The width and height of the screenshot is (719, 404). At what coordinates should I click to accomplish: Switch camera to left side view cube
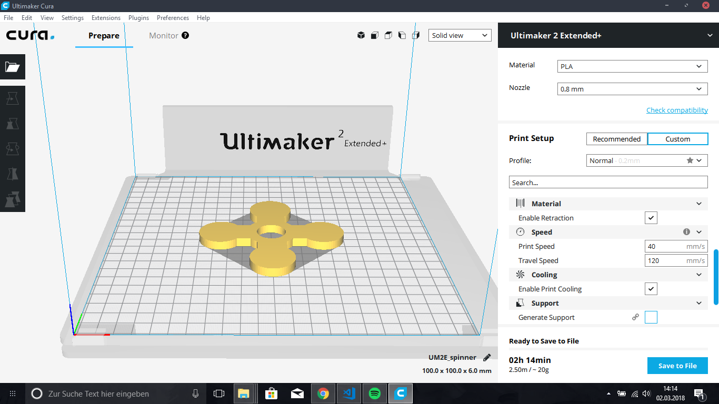(x=402, y=35)
